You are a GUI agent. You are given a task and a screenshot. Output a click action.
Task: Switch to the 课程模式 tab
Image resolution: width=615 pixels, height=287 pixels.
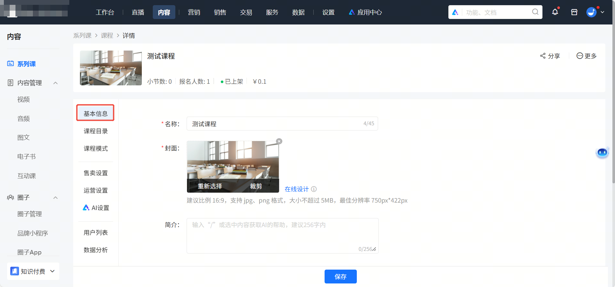[x=96, y=148]
